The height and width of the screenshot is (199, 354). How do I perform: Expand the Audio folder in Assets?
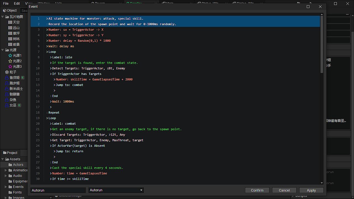point(6,176)
